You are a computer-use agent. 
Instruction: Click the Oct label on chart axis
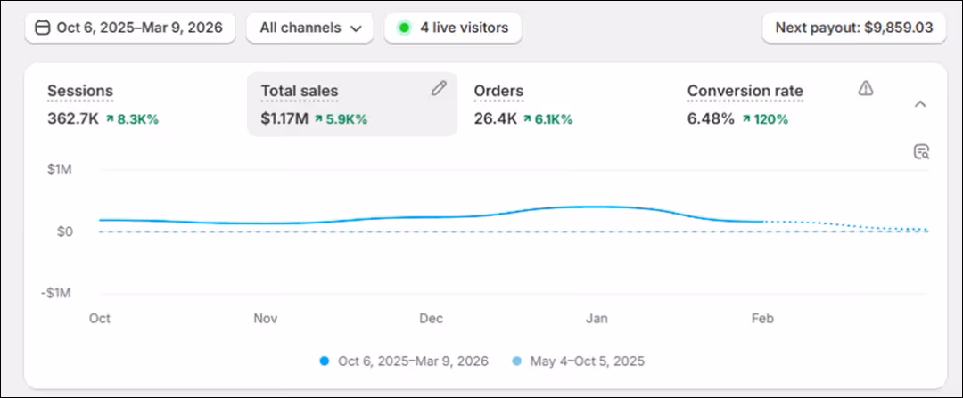[x=100, y=318]
